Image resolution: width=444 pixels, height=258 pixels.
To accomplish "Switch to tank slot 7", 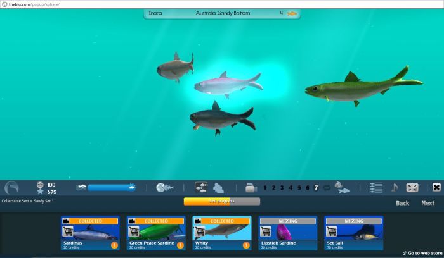I will pos(316,188).
